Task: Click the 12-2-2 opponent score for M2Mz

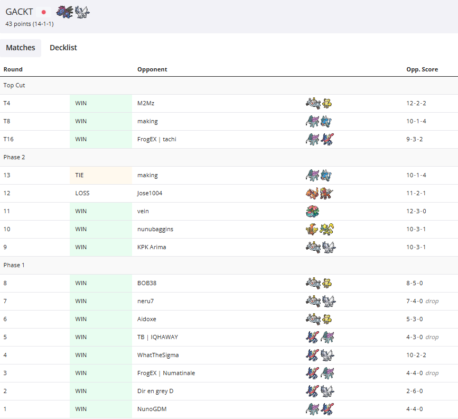Action: click(x=416, y=103)
